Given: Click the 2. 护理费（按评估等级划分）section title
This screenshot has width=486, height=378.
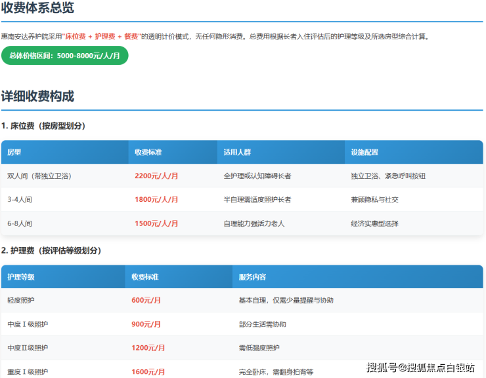Looking at the screenshot, I should (x=51, y=250).
